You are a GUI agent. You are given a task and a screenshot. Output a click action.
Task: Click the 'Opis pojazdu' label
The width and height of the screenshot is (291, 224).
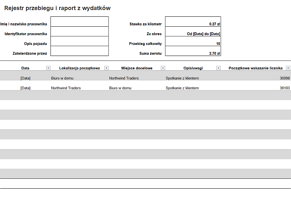tap(35, 44)
